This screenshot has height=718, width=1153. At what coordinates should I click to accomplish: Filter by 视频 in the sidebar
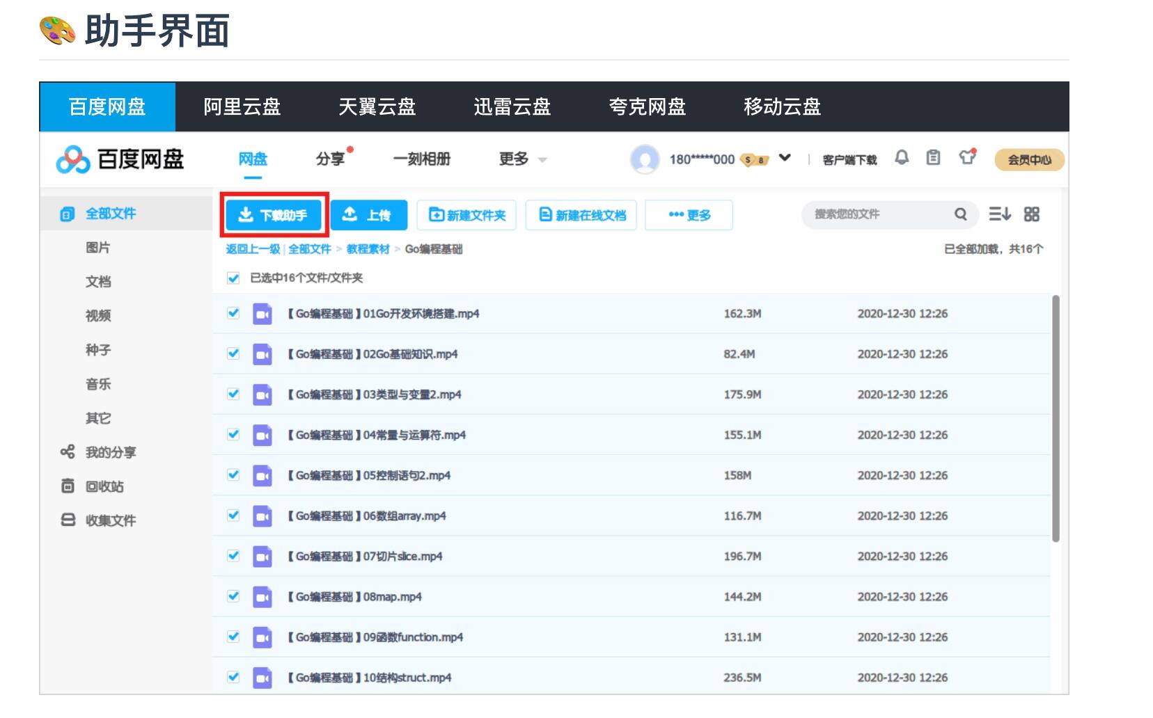click(x=98, y=316)
